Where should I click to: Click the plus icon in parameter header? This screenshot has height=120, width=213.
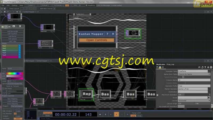[x=208, y=67]
